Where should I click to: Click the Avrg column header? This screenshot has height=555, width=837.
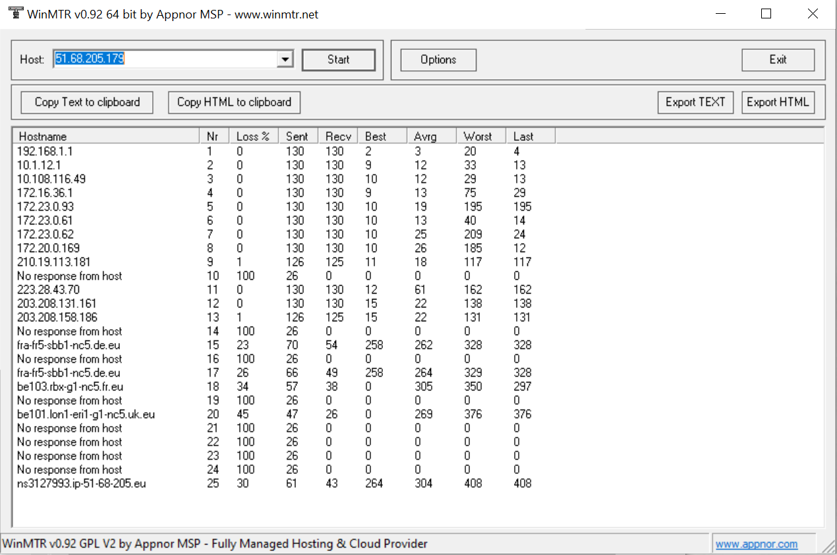pyautogui.click(x=431, y=136)
